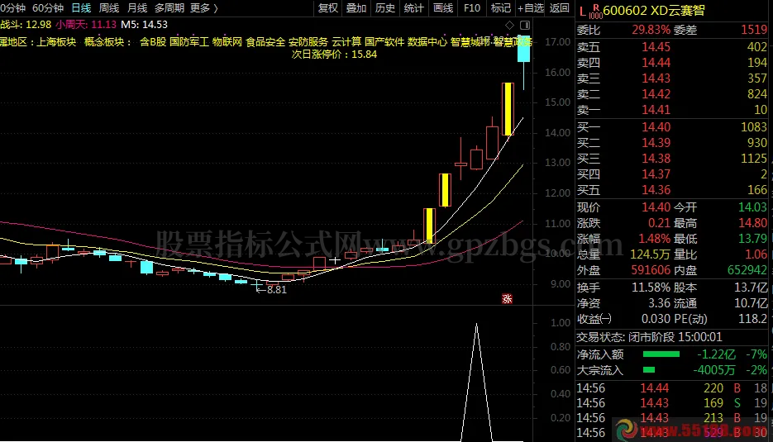
Task: Switch to 60分钟 chart tab
Action: [48, 8]
